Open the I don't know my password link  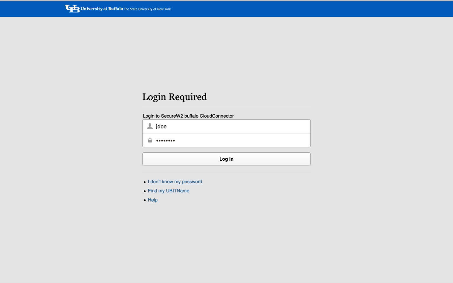click(x=175, y=182)
